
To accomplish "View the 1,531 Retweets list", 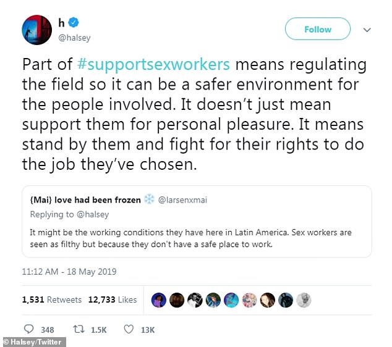I will click(51, 300).
